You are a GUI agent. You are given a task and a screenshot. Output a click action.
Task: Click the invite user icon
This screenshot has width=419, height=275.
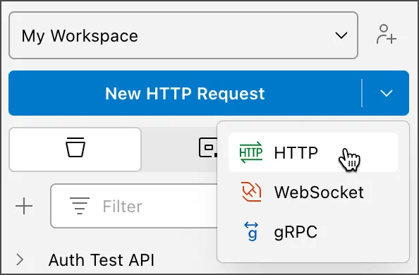(x=386, y=35)
